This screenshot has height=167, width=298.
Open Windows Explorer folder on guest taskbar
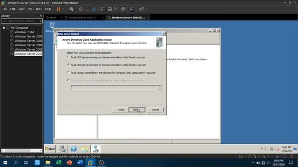pyautogui.click(x=85, y=149)
